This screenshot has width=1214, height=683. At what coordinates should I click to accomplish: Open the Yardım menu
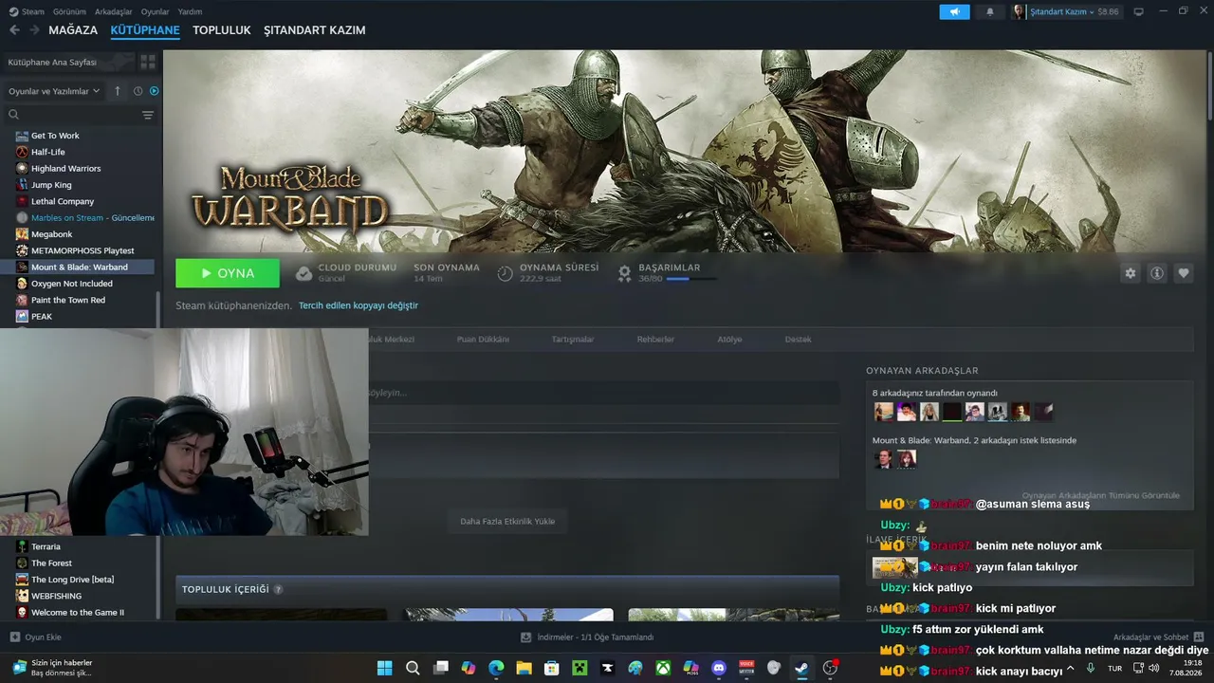click(190, 11)
